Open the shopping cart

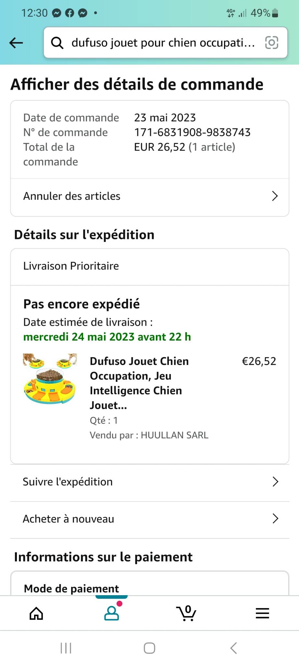pos(186,613)
